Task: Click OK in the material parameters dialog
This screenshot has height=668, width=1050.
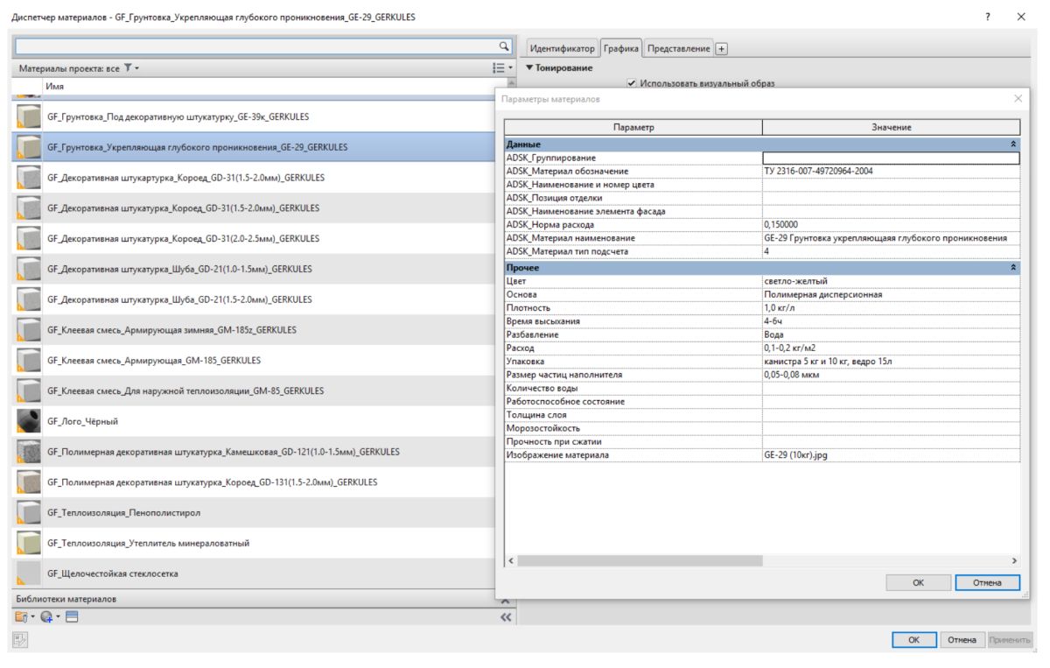Action: click(x=918, y=582)
